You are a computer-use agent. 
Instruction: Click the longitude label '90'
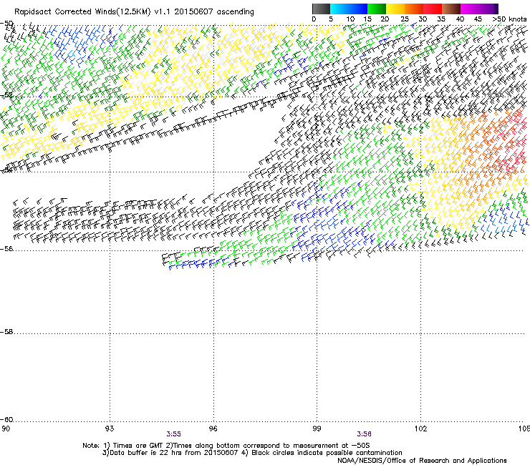pyautogui.click(x=6, y=429)
